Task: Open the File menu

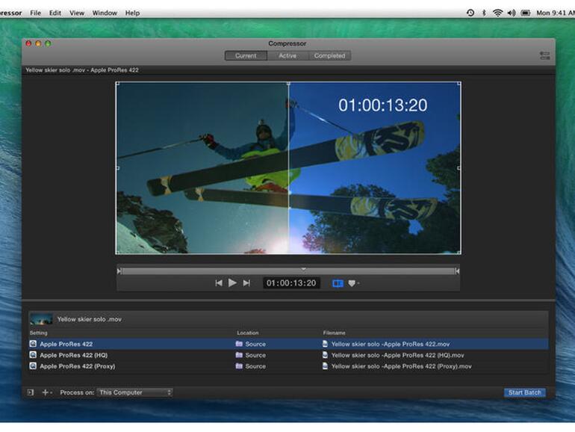Action: click(x=35, y=13)
